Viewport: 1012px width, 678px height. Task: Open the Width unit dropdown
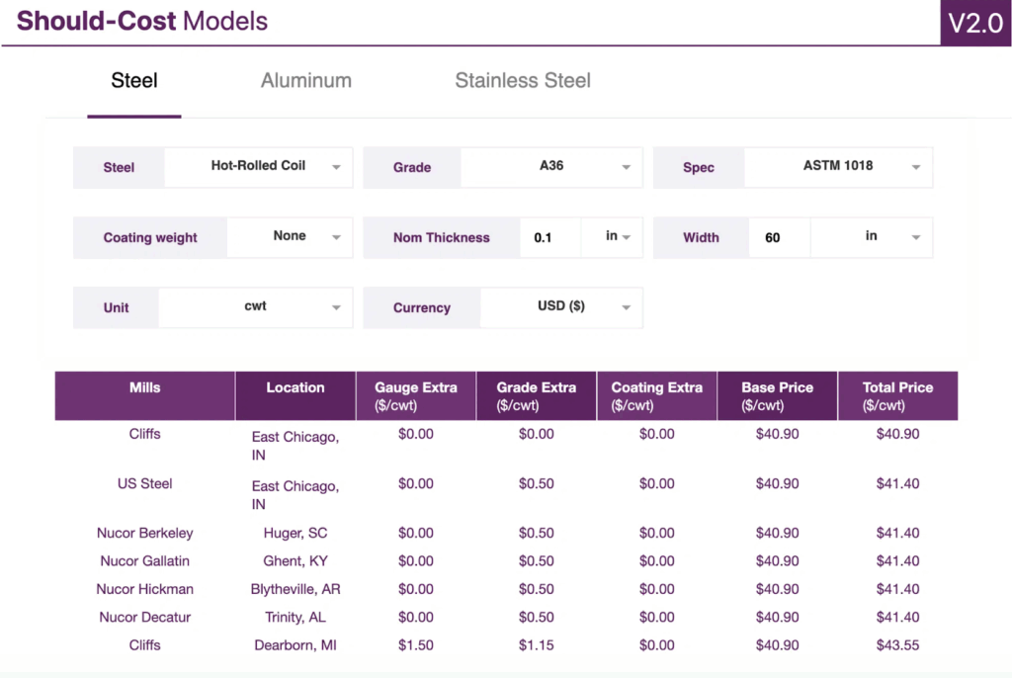point(872,237)
